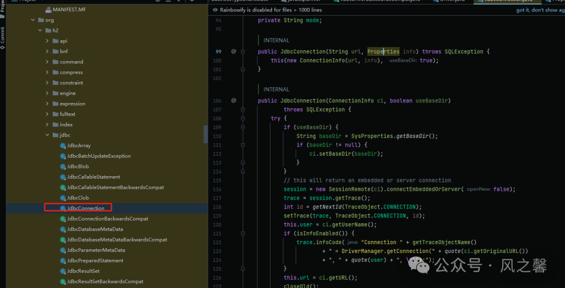The width and height of the screenshot is (565, 288).
Task: Click 'private String mode;' on line 94
Action: tap(289, 20)
